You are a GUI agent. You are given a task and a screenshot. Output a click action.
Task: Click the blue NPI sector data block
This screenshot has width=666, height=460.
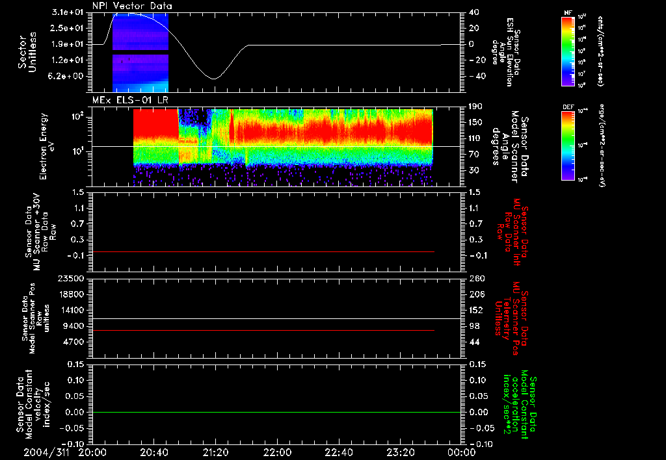pyautogui.click(x=140, y=52)
